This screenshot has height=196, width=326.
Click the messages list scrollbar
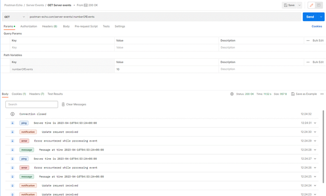323,147
